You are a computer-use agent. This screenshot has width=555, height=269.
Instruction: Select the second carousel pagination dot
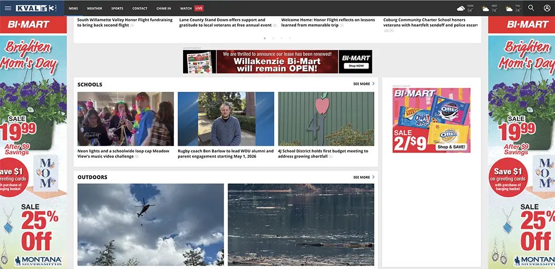(273, 38)
